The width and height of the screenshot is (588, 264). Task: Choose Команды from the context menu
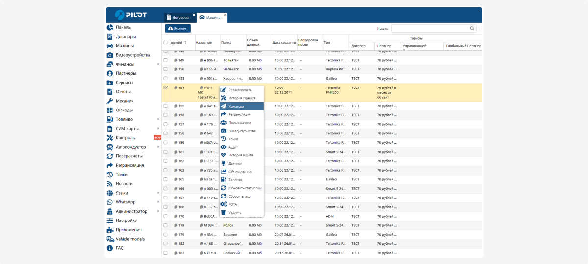pyautogui.click(x=241, y=106)
